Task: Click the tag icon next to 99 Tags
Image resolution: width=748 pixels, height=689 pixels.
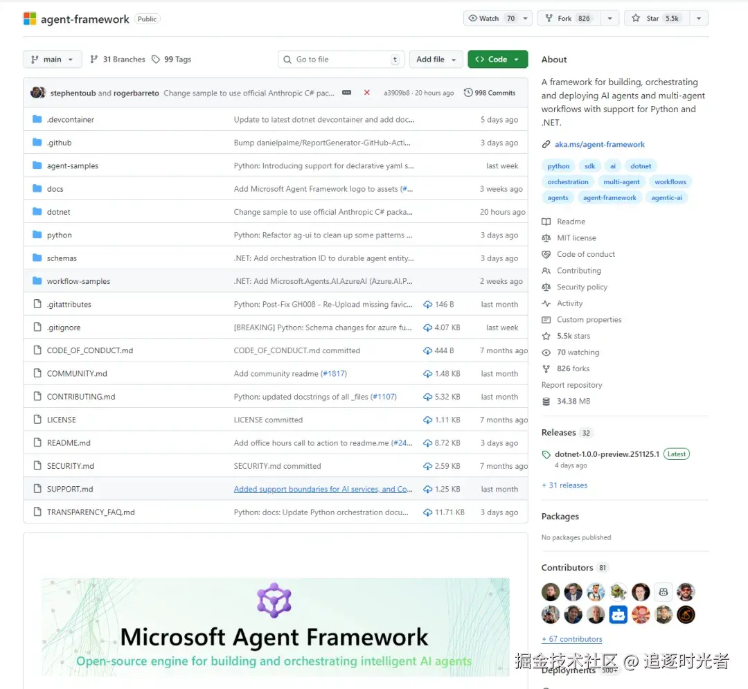Action: pyautogui.click(x=156, y=59)
